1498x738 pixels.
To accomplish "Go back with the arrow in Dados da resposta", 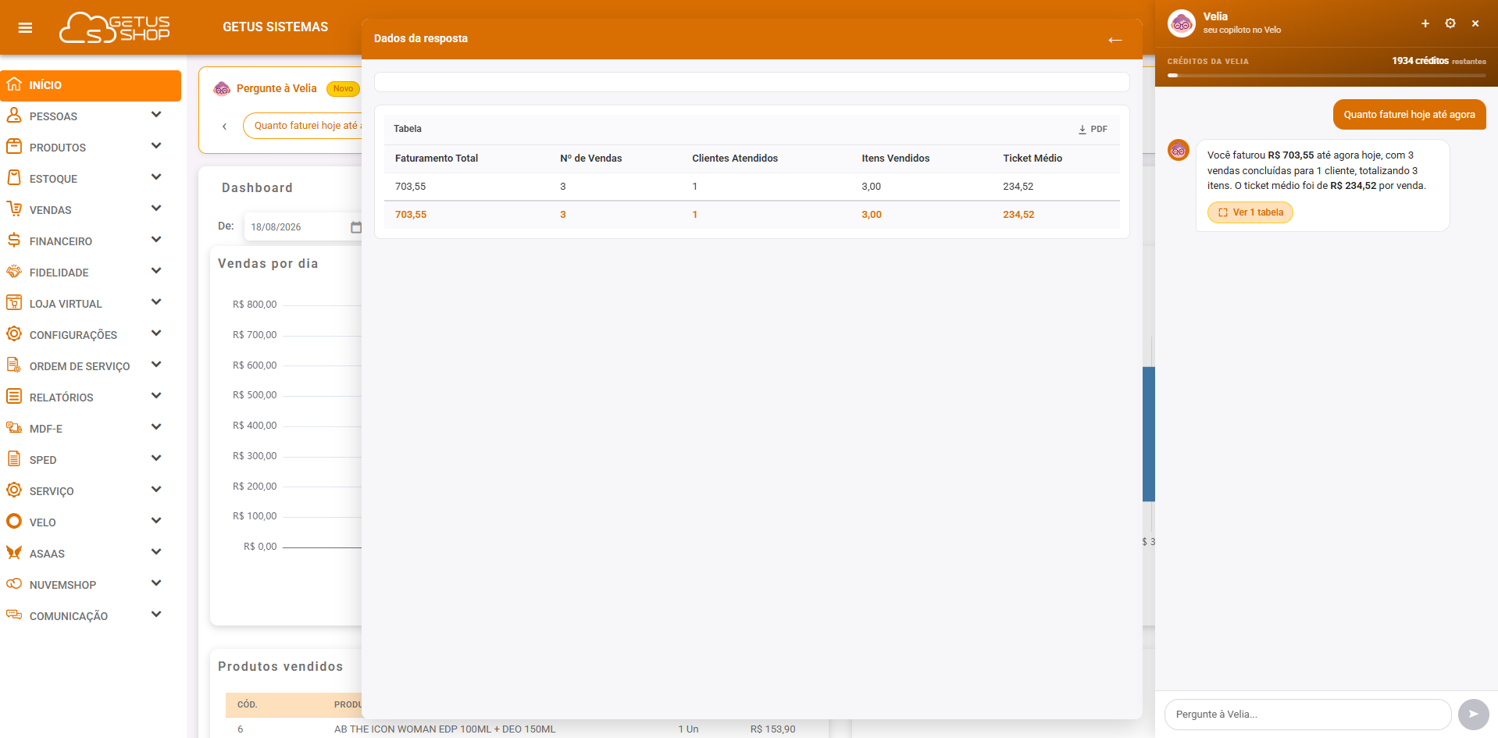I will pos(1115,40).
